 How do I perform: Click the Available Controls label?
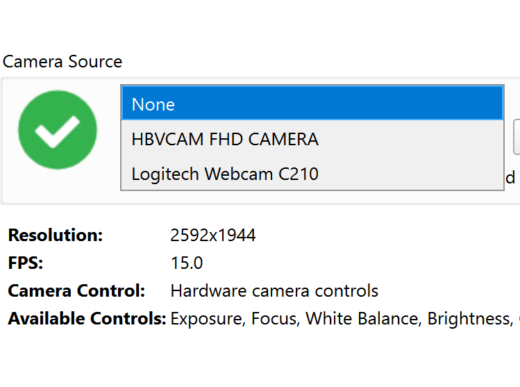(x=87, y=319)
